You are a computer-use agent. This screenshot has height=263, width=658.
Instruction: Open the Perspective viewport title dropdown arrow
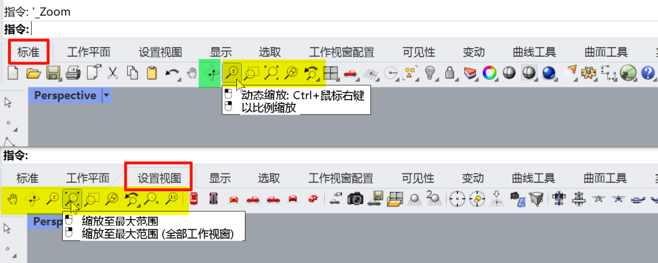(106, 96)
